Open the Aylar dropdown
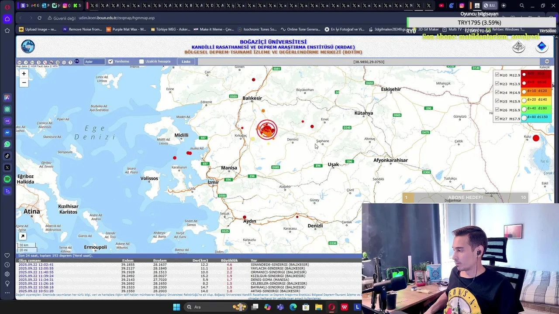Viewport: 559px width, 314px height. [94, 61]
